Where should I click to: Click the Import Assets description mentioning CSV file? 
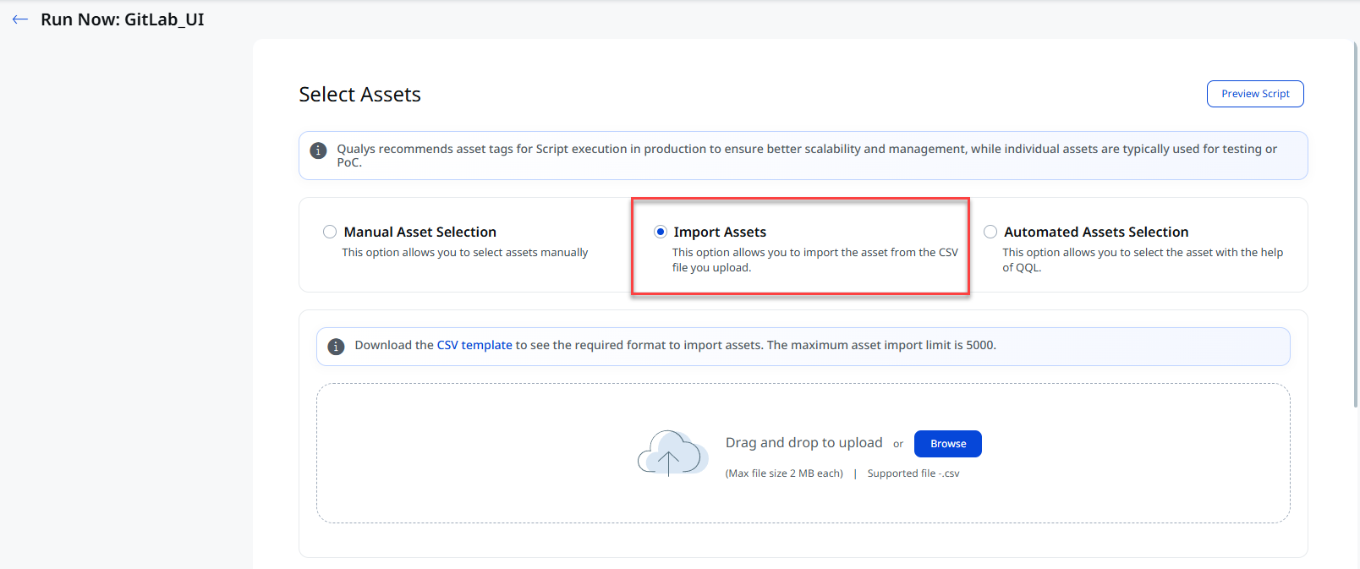(x=815, y=260)
